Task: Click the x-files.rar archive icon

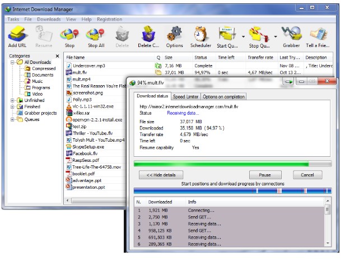Action: click(x=69, y=113)
